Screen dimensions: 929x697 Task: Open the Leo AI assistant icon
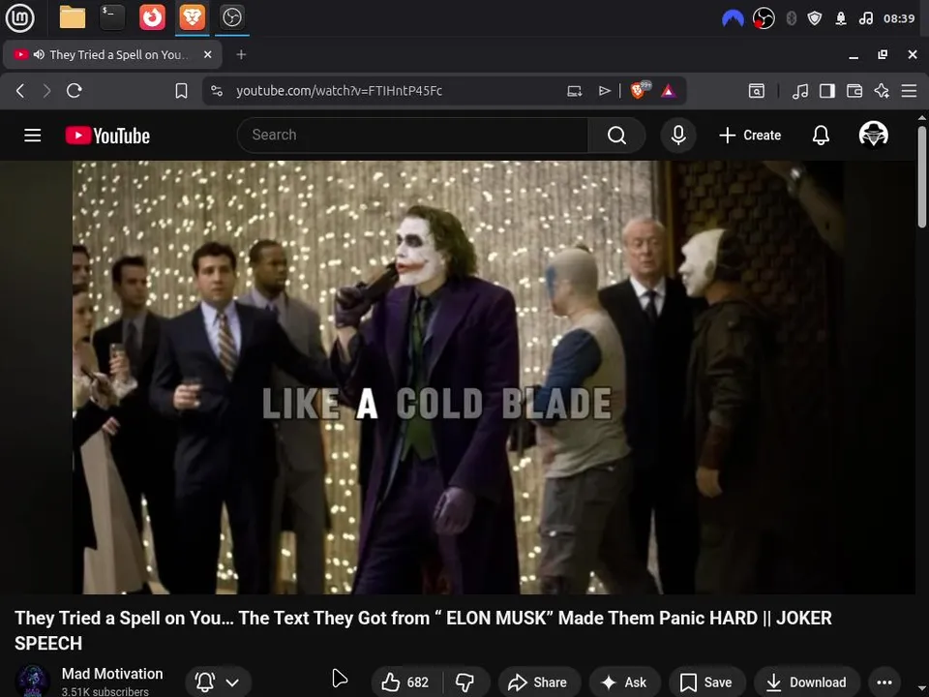[882, 91]
